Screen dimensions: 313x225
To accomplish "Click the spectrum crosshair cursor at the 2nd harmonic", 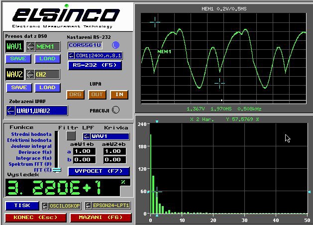I will tap(157, 192).
